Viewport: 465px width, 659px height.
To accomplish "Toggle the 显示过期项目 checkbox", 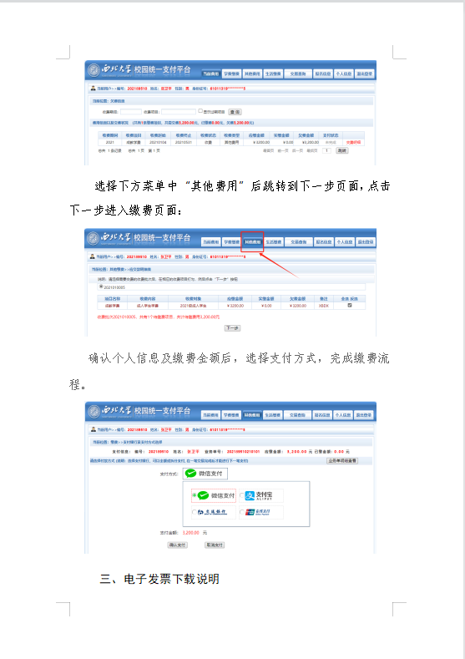I will click(200, 111).
